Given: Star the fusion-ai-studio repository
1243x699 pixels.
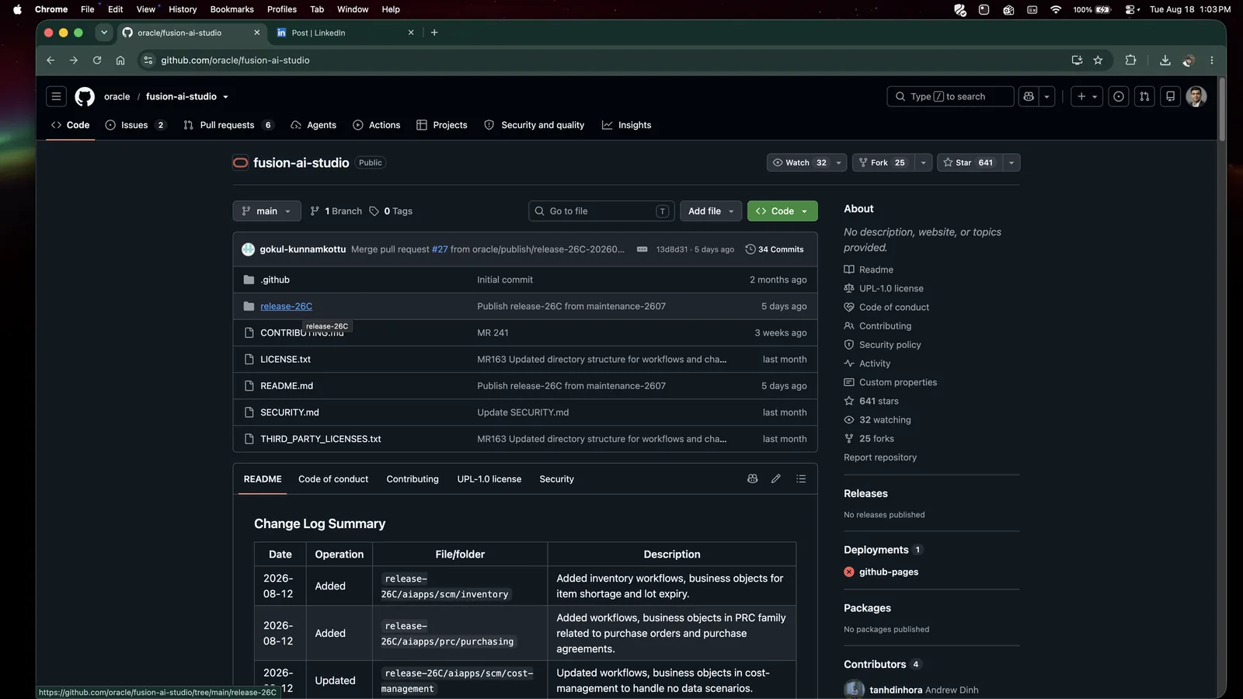Looking at the screenshot, I should coord(968,162).
